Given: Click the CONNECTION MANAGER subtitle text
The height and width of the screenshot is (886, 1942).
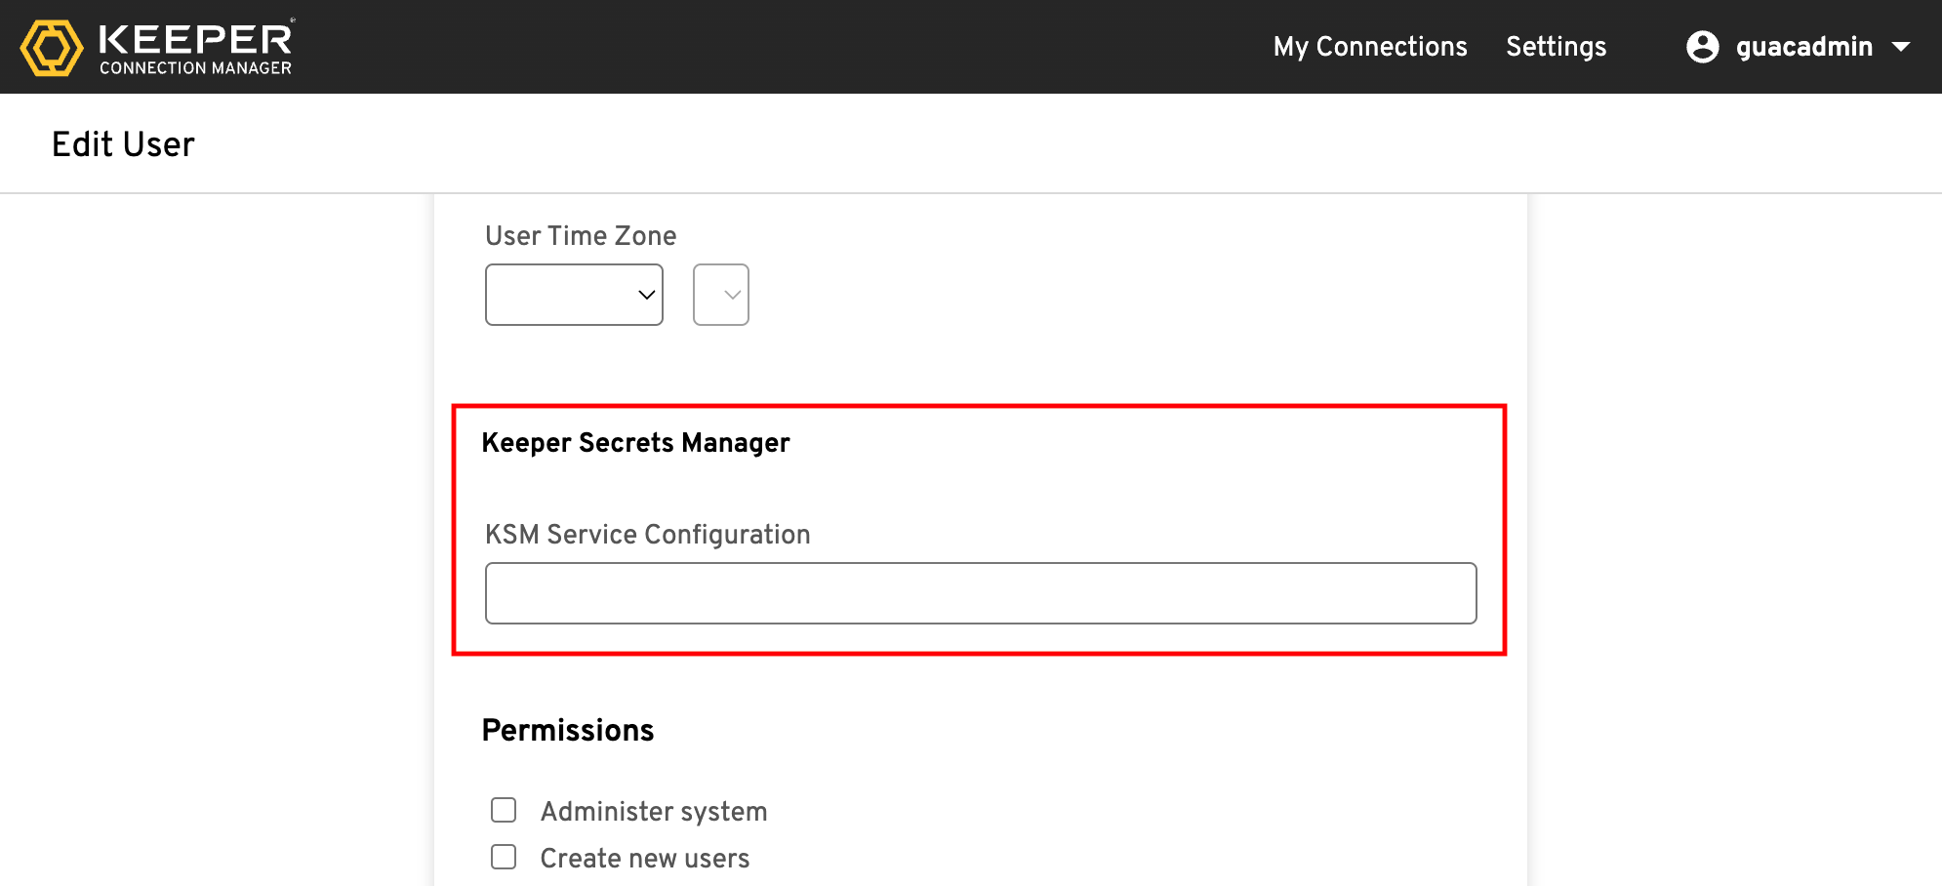Looking at the screenshot, I should point(195,68).
